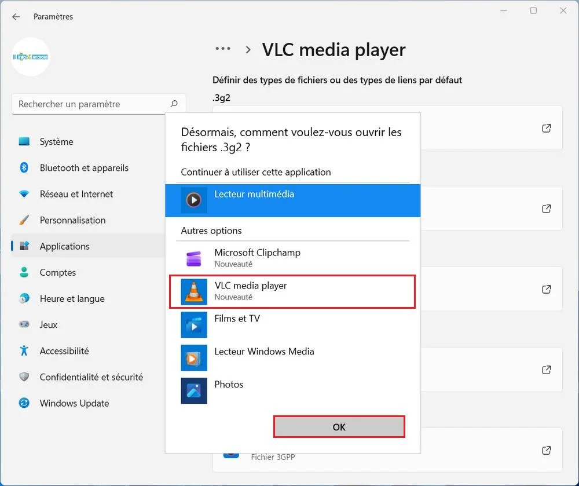This screenshot has width=579, height=486.
Task: Click the Applications sidebar icon
Action: (x=24, y=246)
